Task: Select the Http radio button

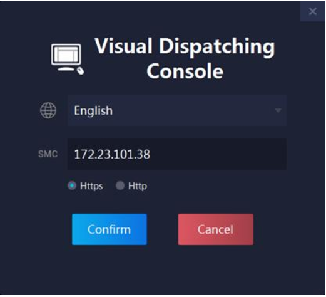Action: [x=120, y=185]
